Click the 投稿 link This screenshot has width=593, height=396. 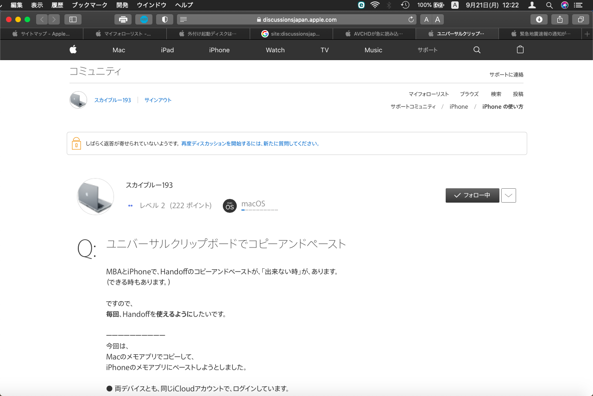[x=518, y=94]
